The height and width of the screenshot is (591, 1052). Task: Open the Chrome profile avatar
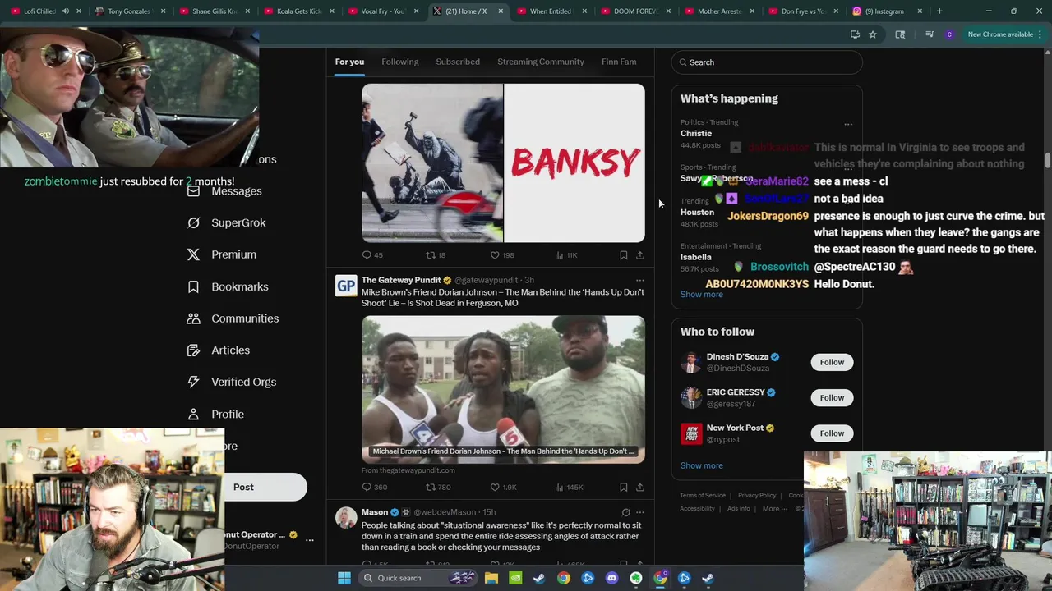click(949, 34)
